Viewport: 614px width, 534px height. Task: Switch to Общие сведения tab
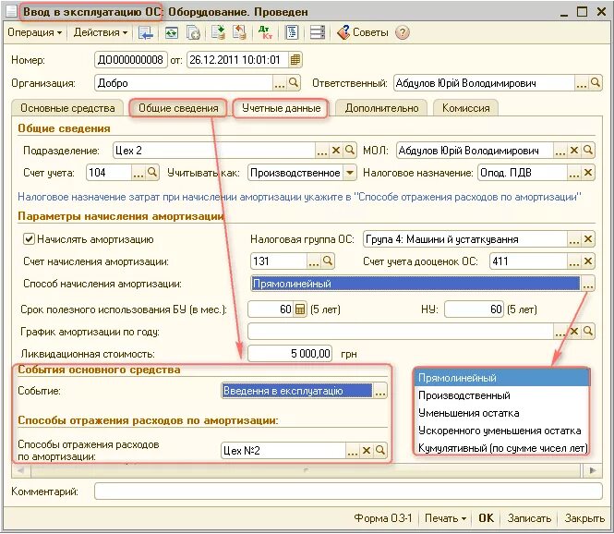click(x=178, y=108)
